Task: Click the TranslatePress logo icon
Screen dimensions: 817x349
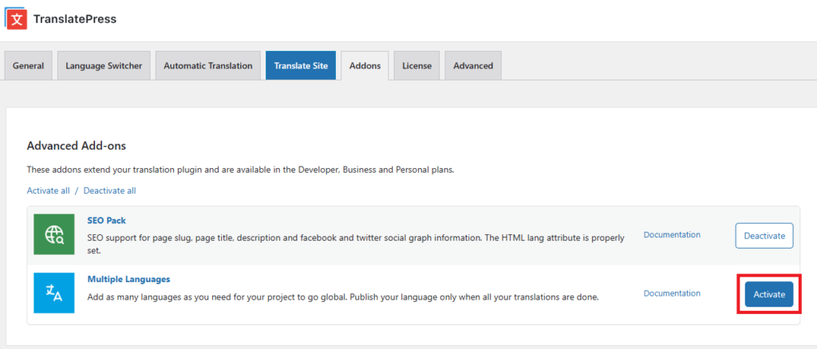Action: click(x=16, y=18)
